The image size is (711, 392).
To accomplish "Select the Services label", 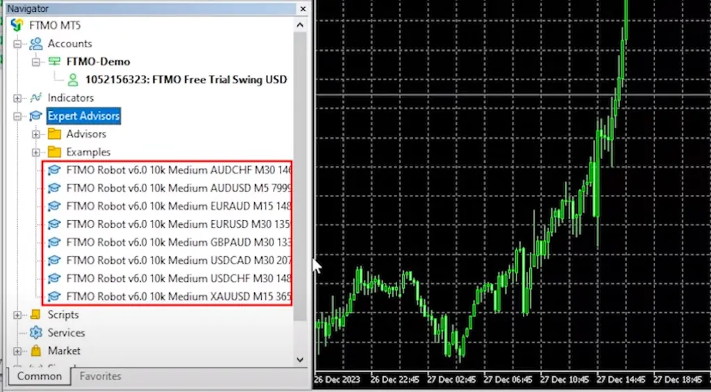I will pos(66,332).
